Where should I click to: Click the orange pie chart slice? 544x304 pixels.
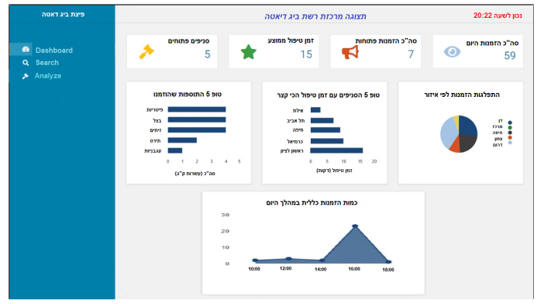(455, 147)
